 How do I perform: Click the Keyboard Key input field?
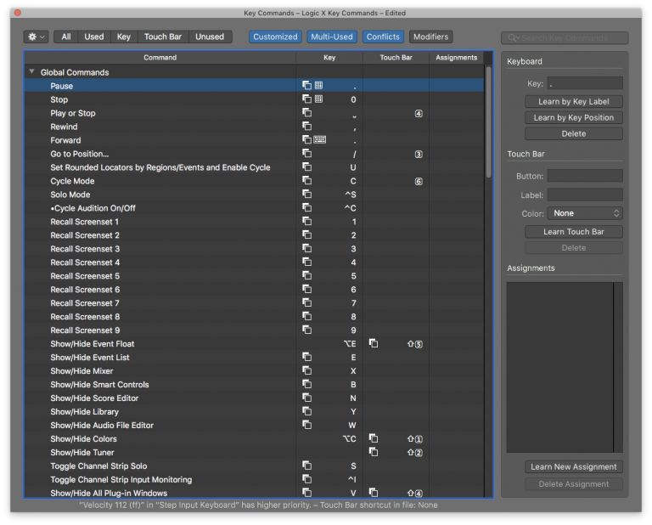585,83
